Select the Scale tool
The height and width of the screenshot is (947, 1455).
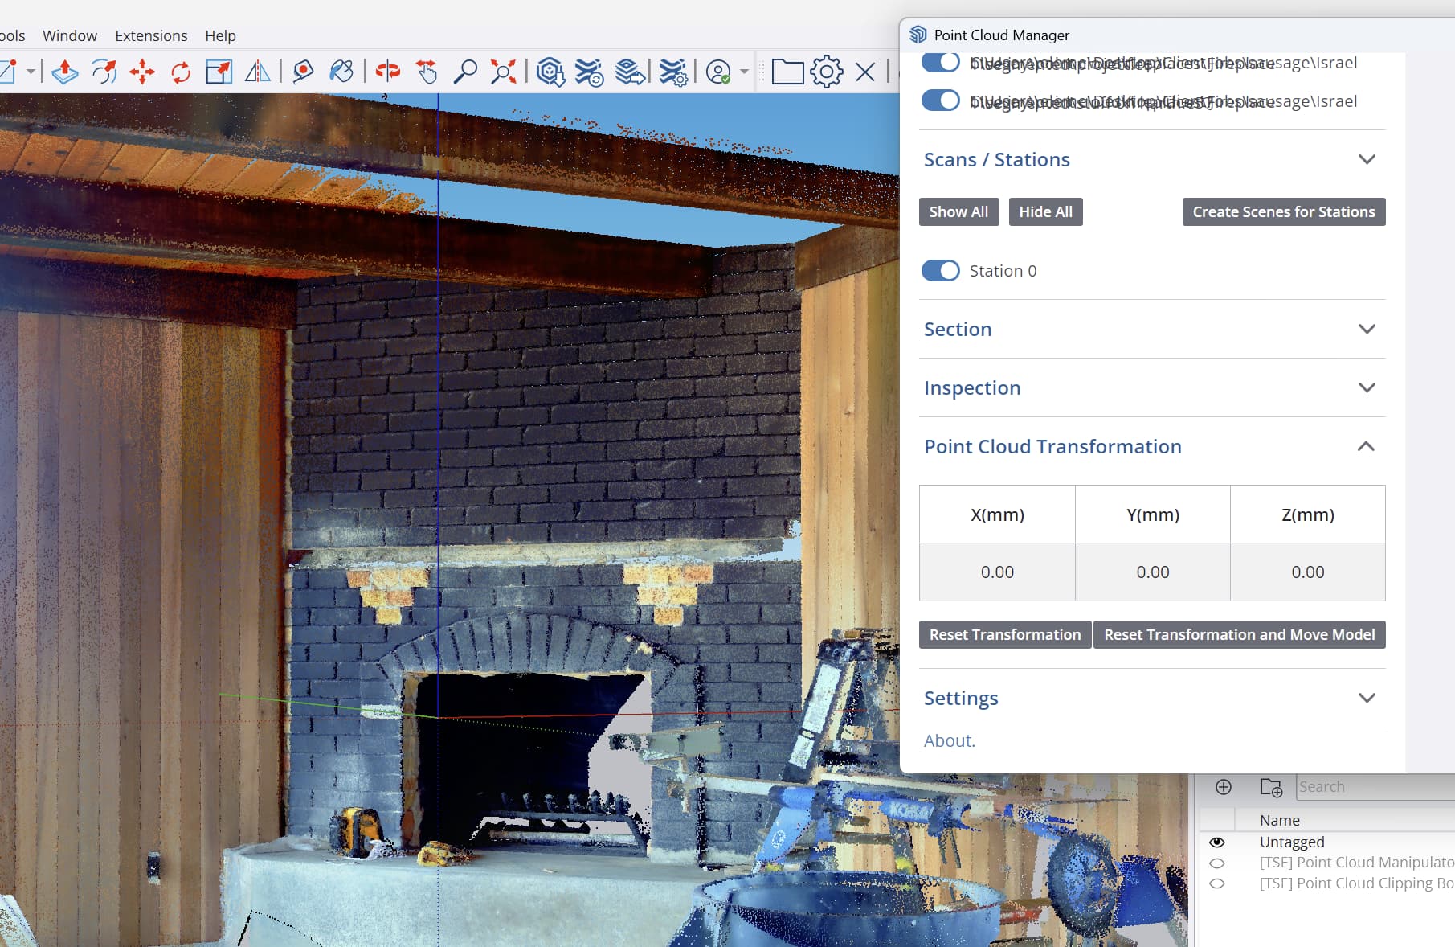click(x=219, y=72)
